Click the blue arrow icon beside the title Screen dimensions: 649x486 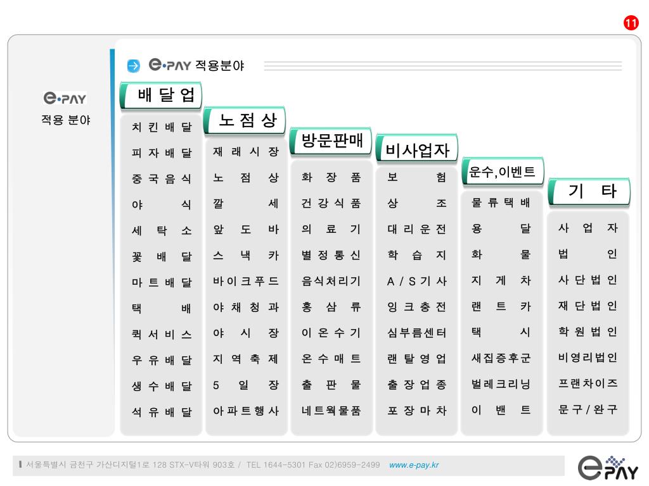[133, 66]
